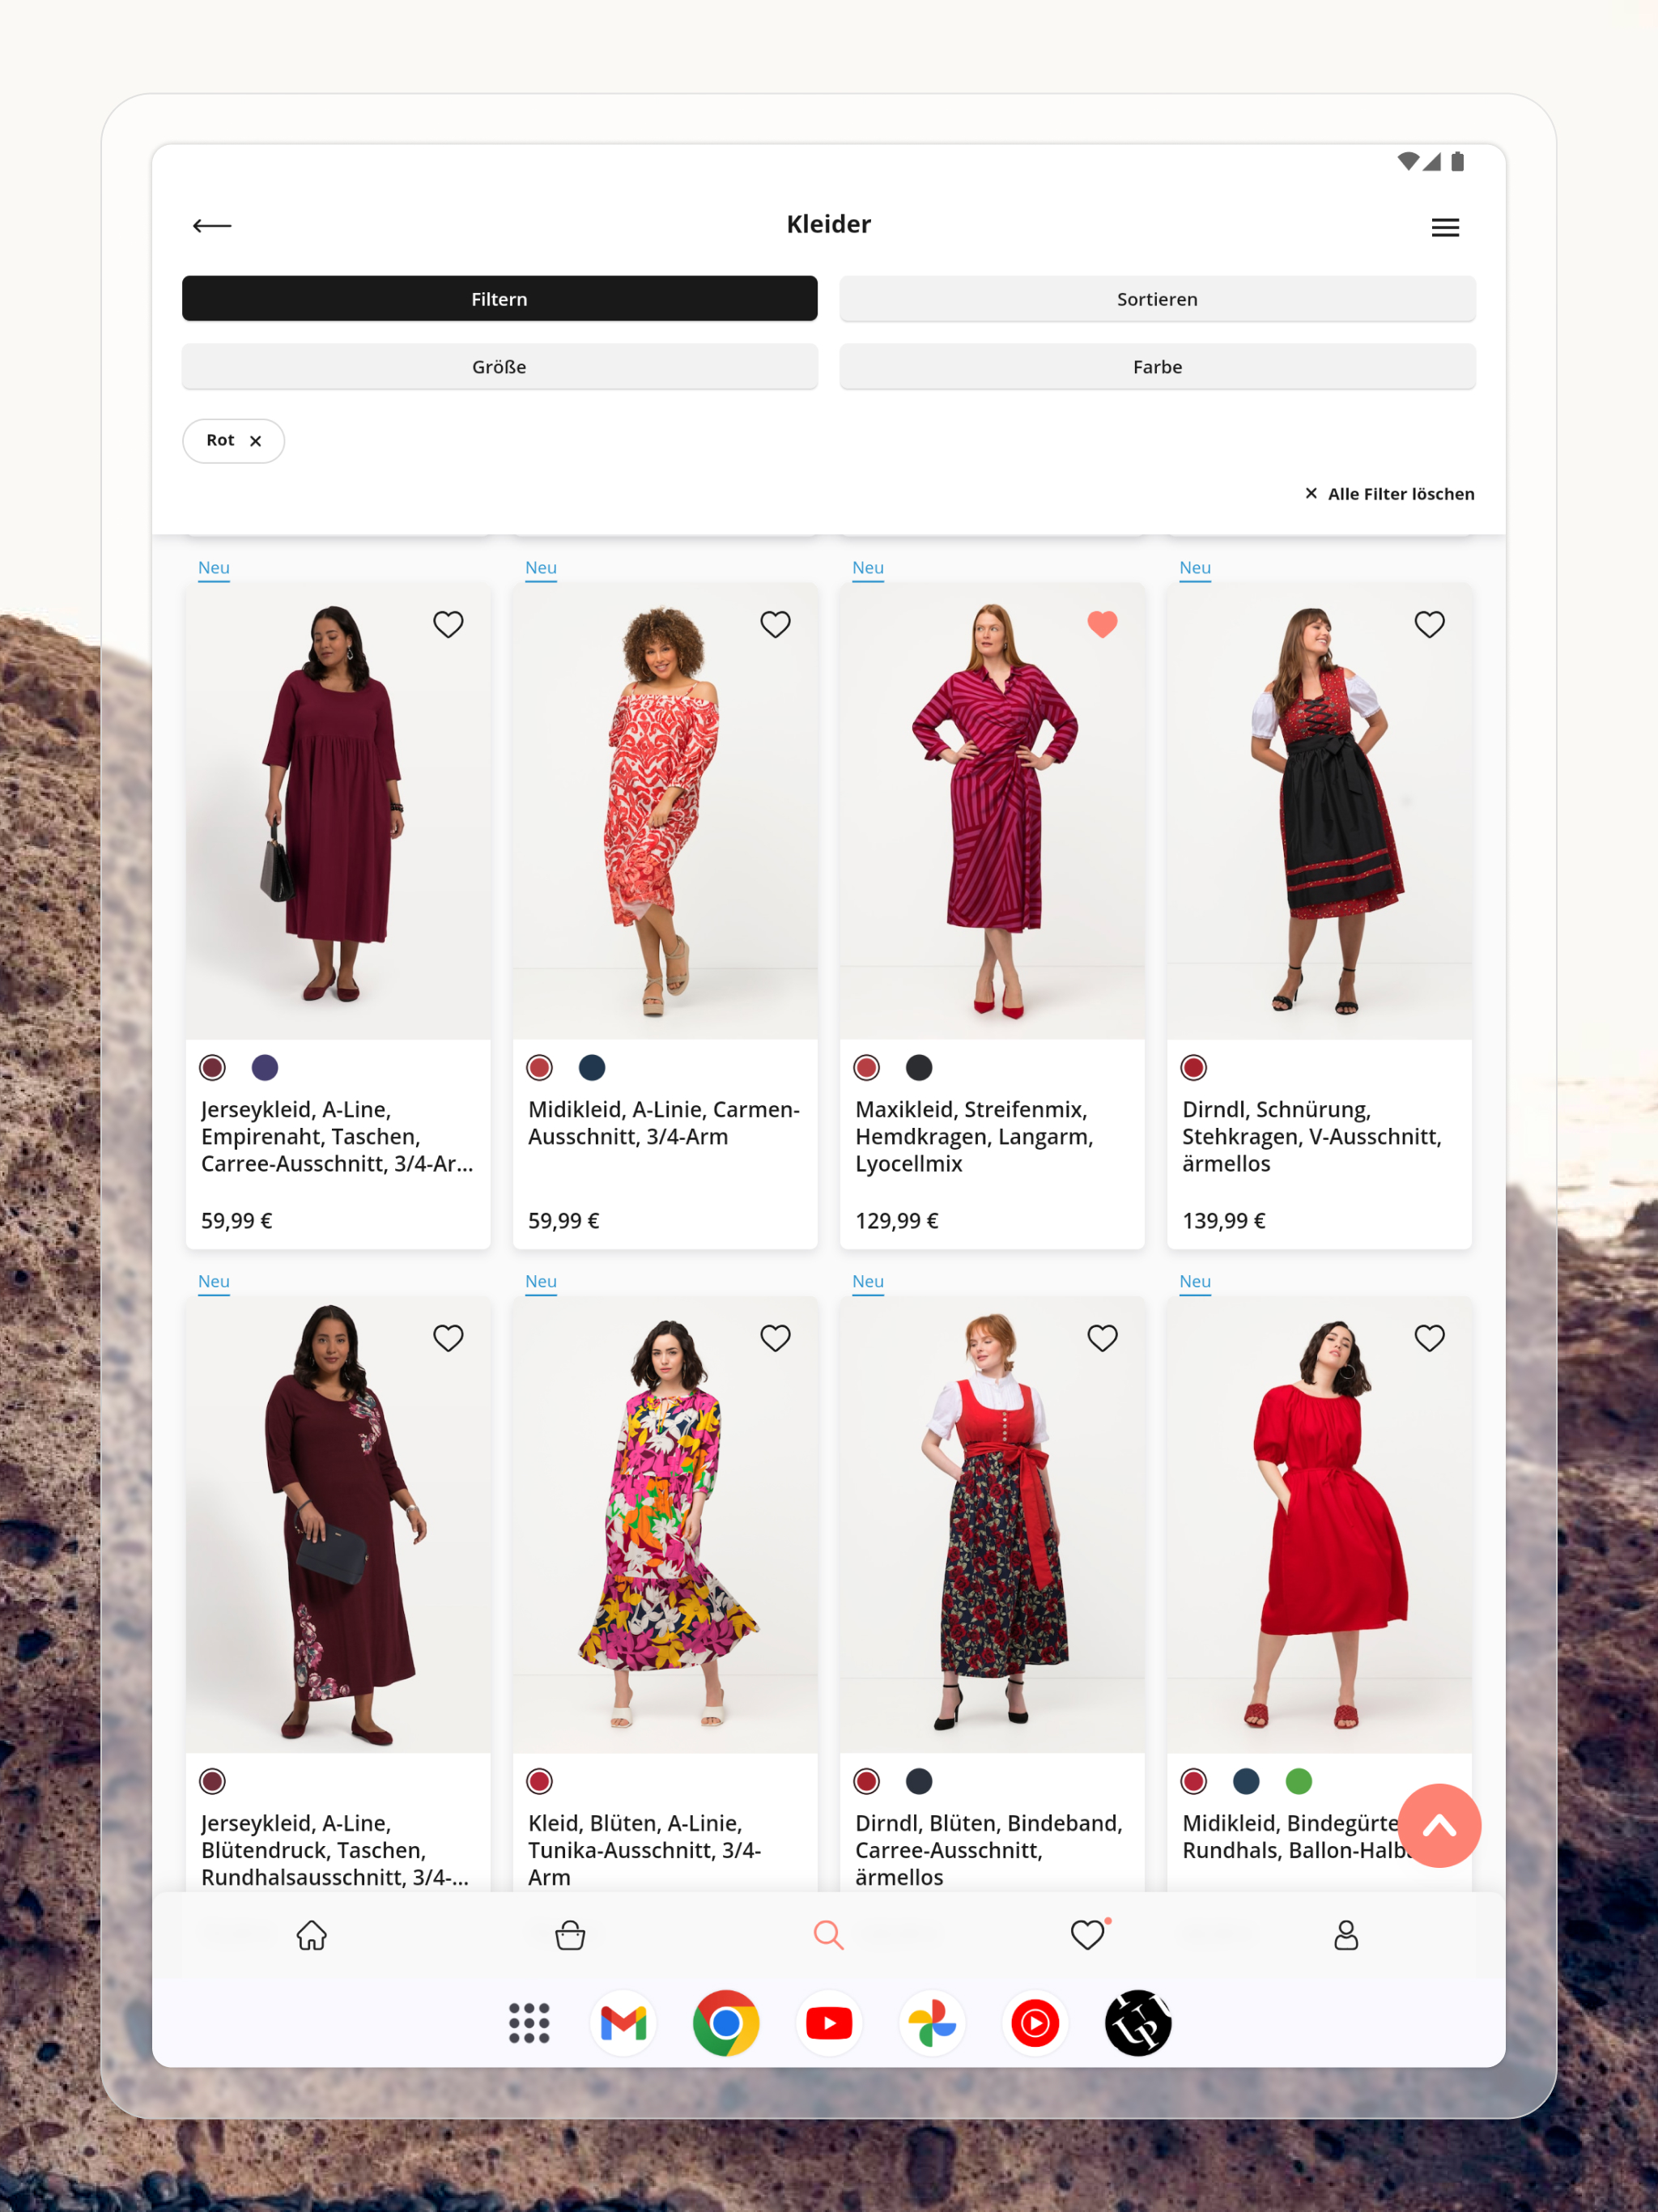The width and height of the screenshot is (1658, 2212).
Task: Favorite the Dirndl Schnürung dress
Action: 1429,624
